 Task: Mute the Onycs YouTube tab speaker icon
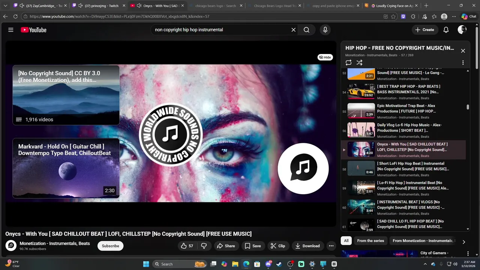coord(139,6)
